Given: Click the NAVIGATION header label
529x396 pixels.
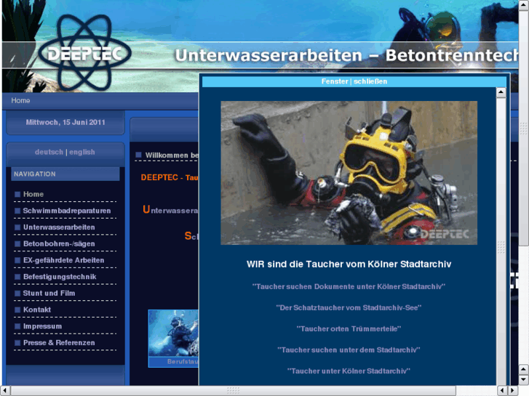Looking at the screenshot, I should (x=35, y=174).
